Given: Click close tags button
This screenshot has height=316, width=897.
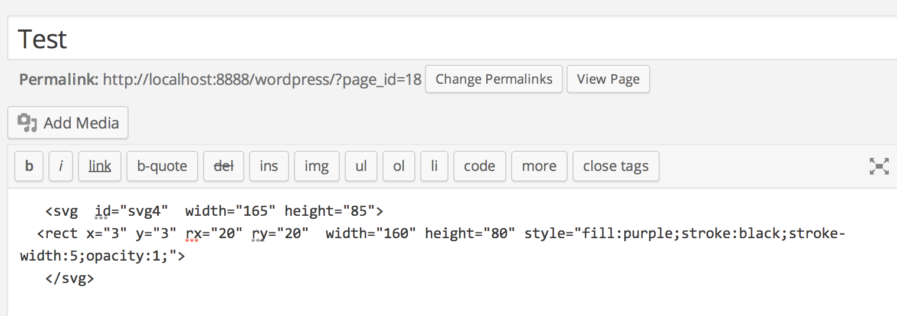Looking at the screenshot, I should (616, 166).
